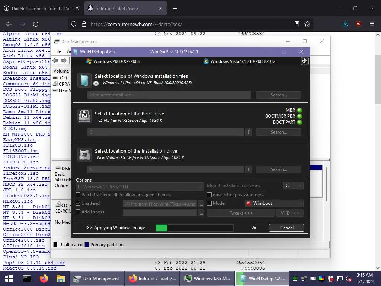Click the Firefox address bar URL

coord(136,24)
